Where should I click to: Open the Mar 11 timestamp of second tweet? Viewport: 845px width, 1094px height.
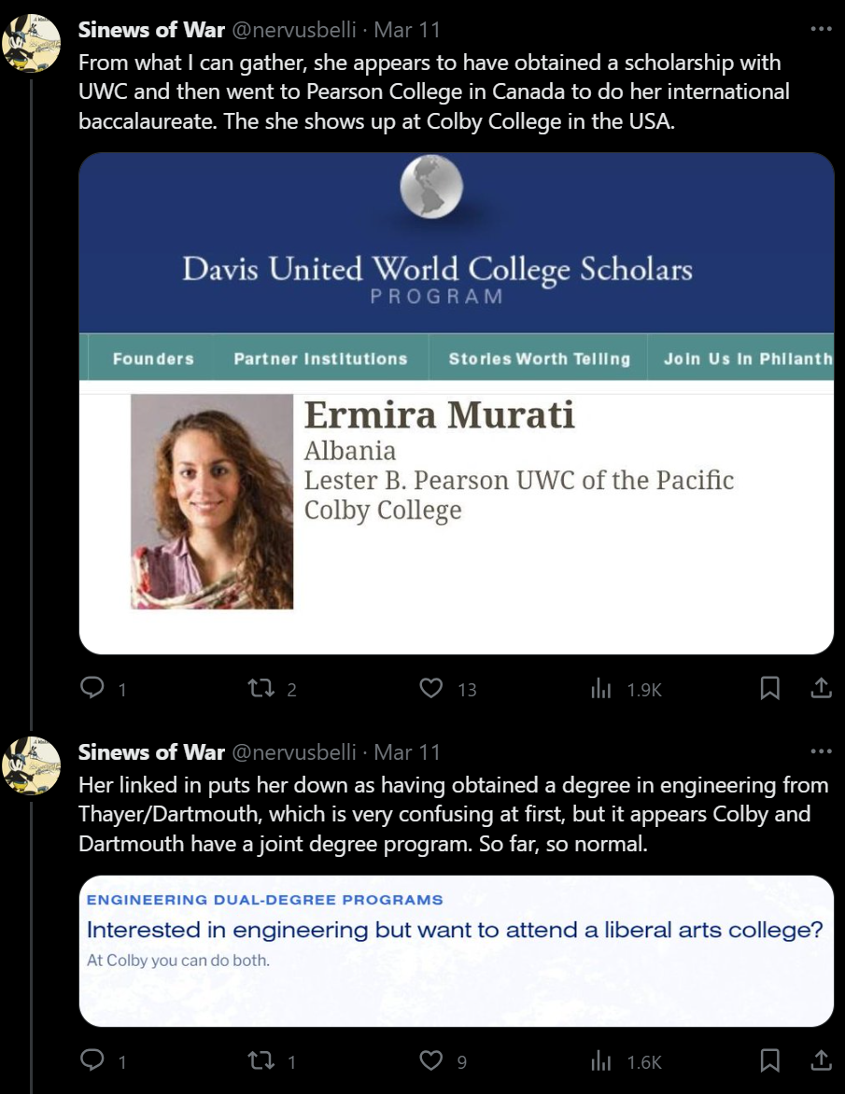[x=407, y=752]
